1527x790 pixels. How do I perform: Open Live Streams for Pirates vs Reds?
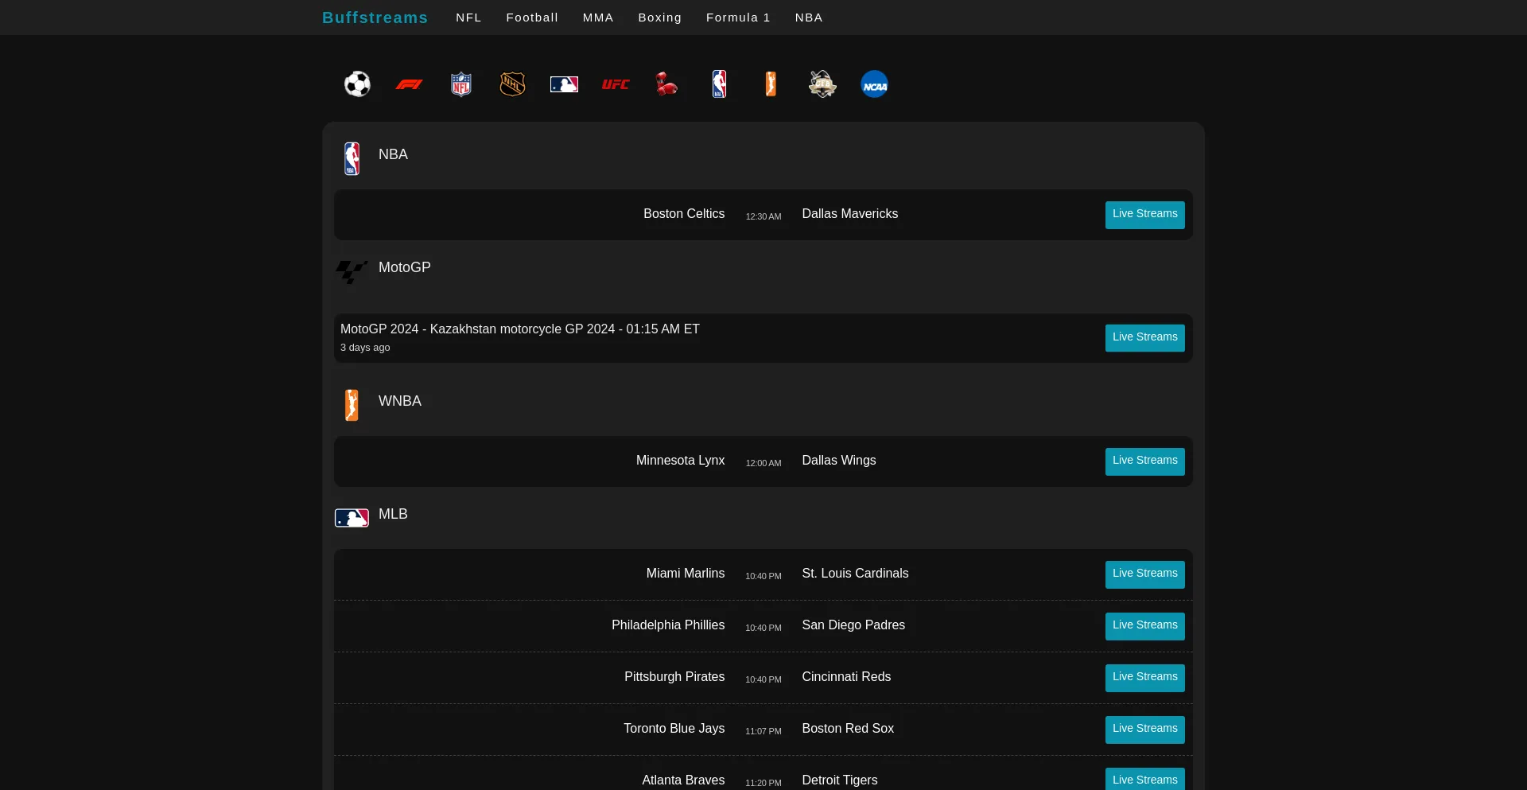pos(1144,678)
